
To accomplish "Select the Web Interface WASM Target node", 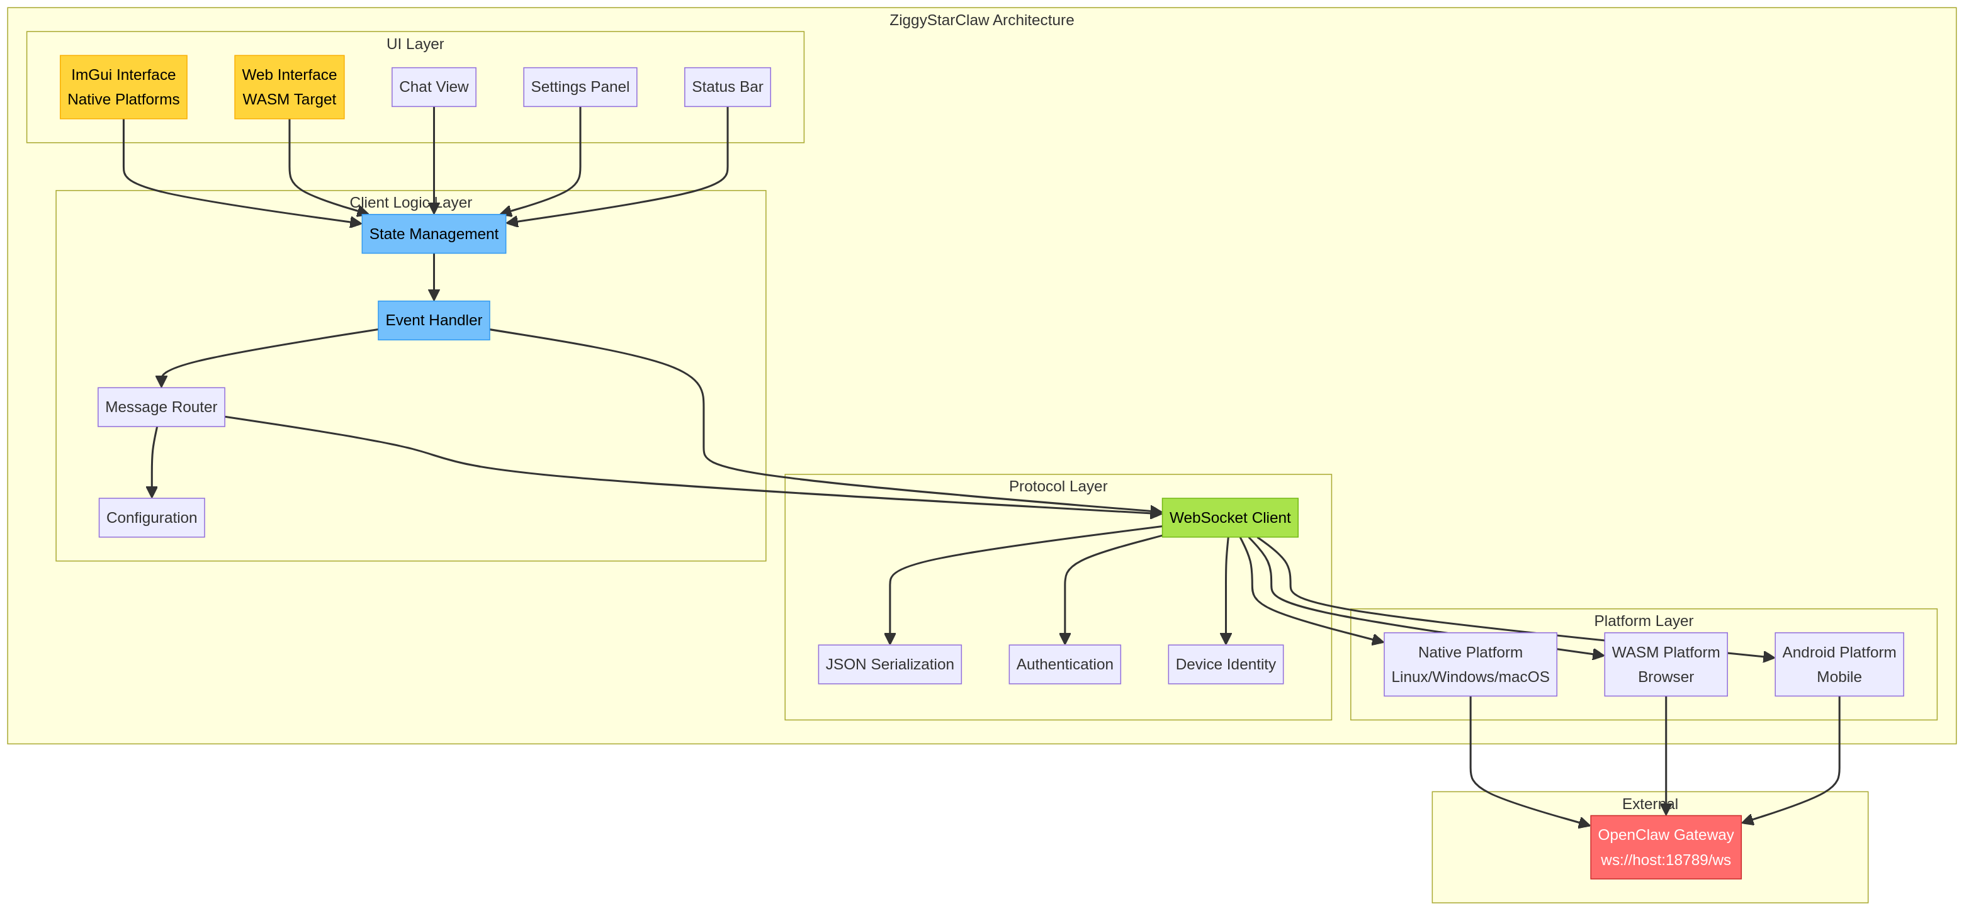I will [x=290, y=86].
